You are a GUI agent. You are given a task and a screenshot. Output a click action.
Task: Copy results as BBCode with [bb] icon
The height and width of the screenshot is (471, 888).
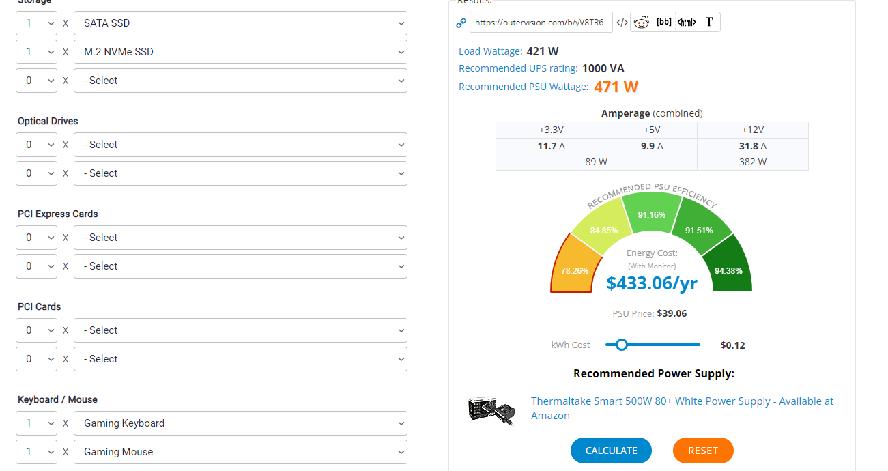click(663, 22)
